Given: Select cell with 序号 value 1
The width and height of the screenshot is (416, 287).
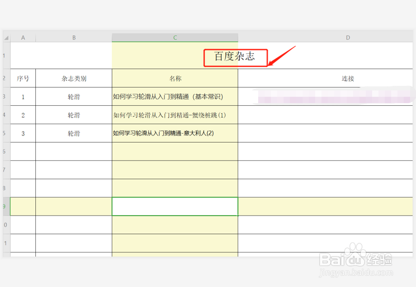Looking at the screenshot, I should pos(23,97).
